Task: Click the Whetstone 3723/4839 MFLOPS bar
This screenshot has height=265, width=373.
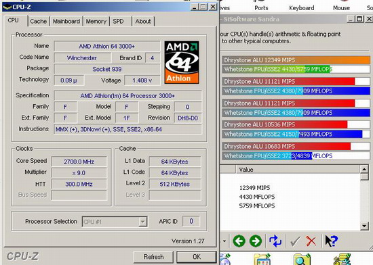Action: point(296,155)
